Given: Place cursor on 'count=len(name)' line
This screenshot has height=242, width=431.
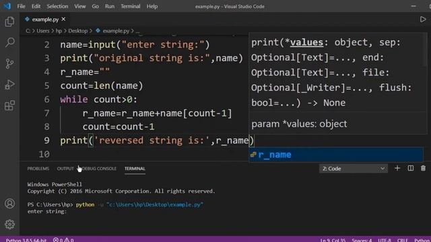Looking at the screenshot, I should tap(102, 85).
